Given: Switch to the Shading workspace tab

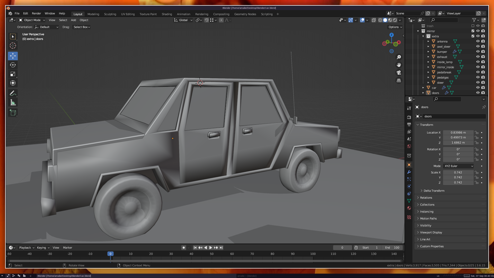Looking at the screenshot, I should click(167, 14).
